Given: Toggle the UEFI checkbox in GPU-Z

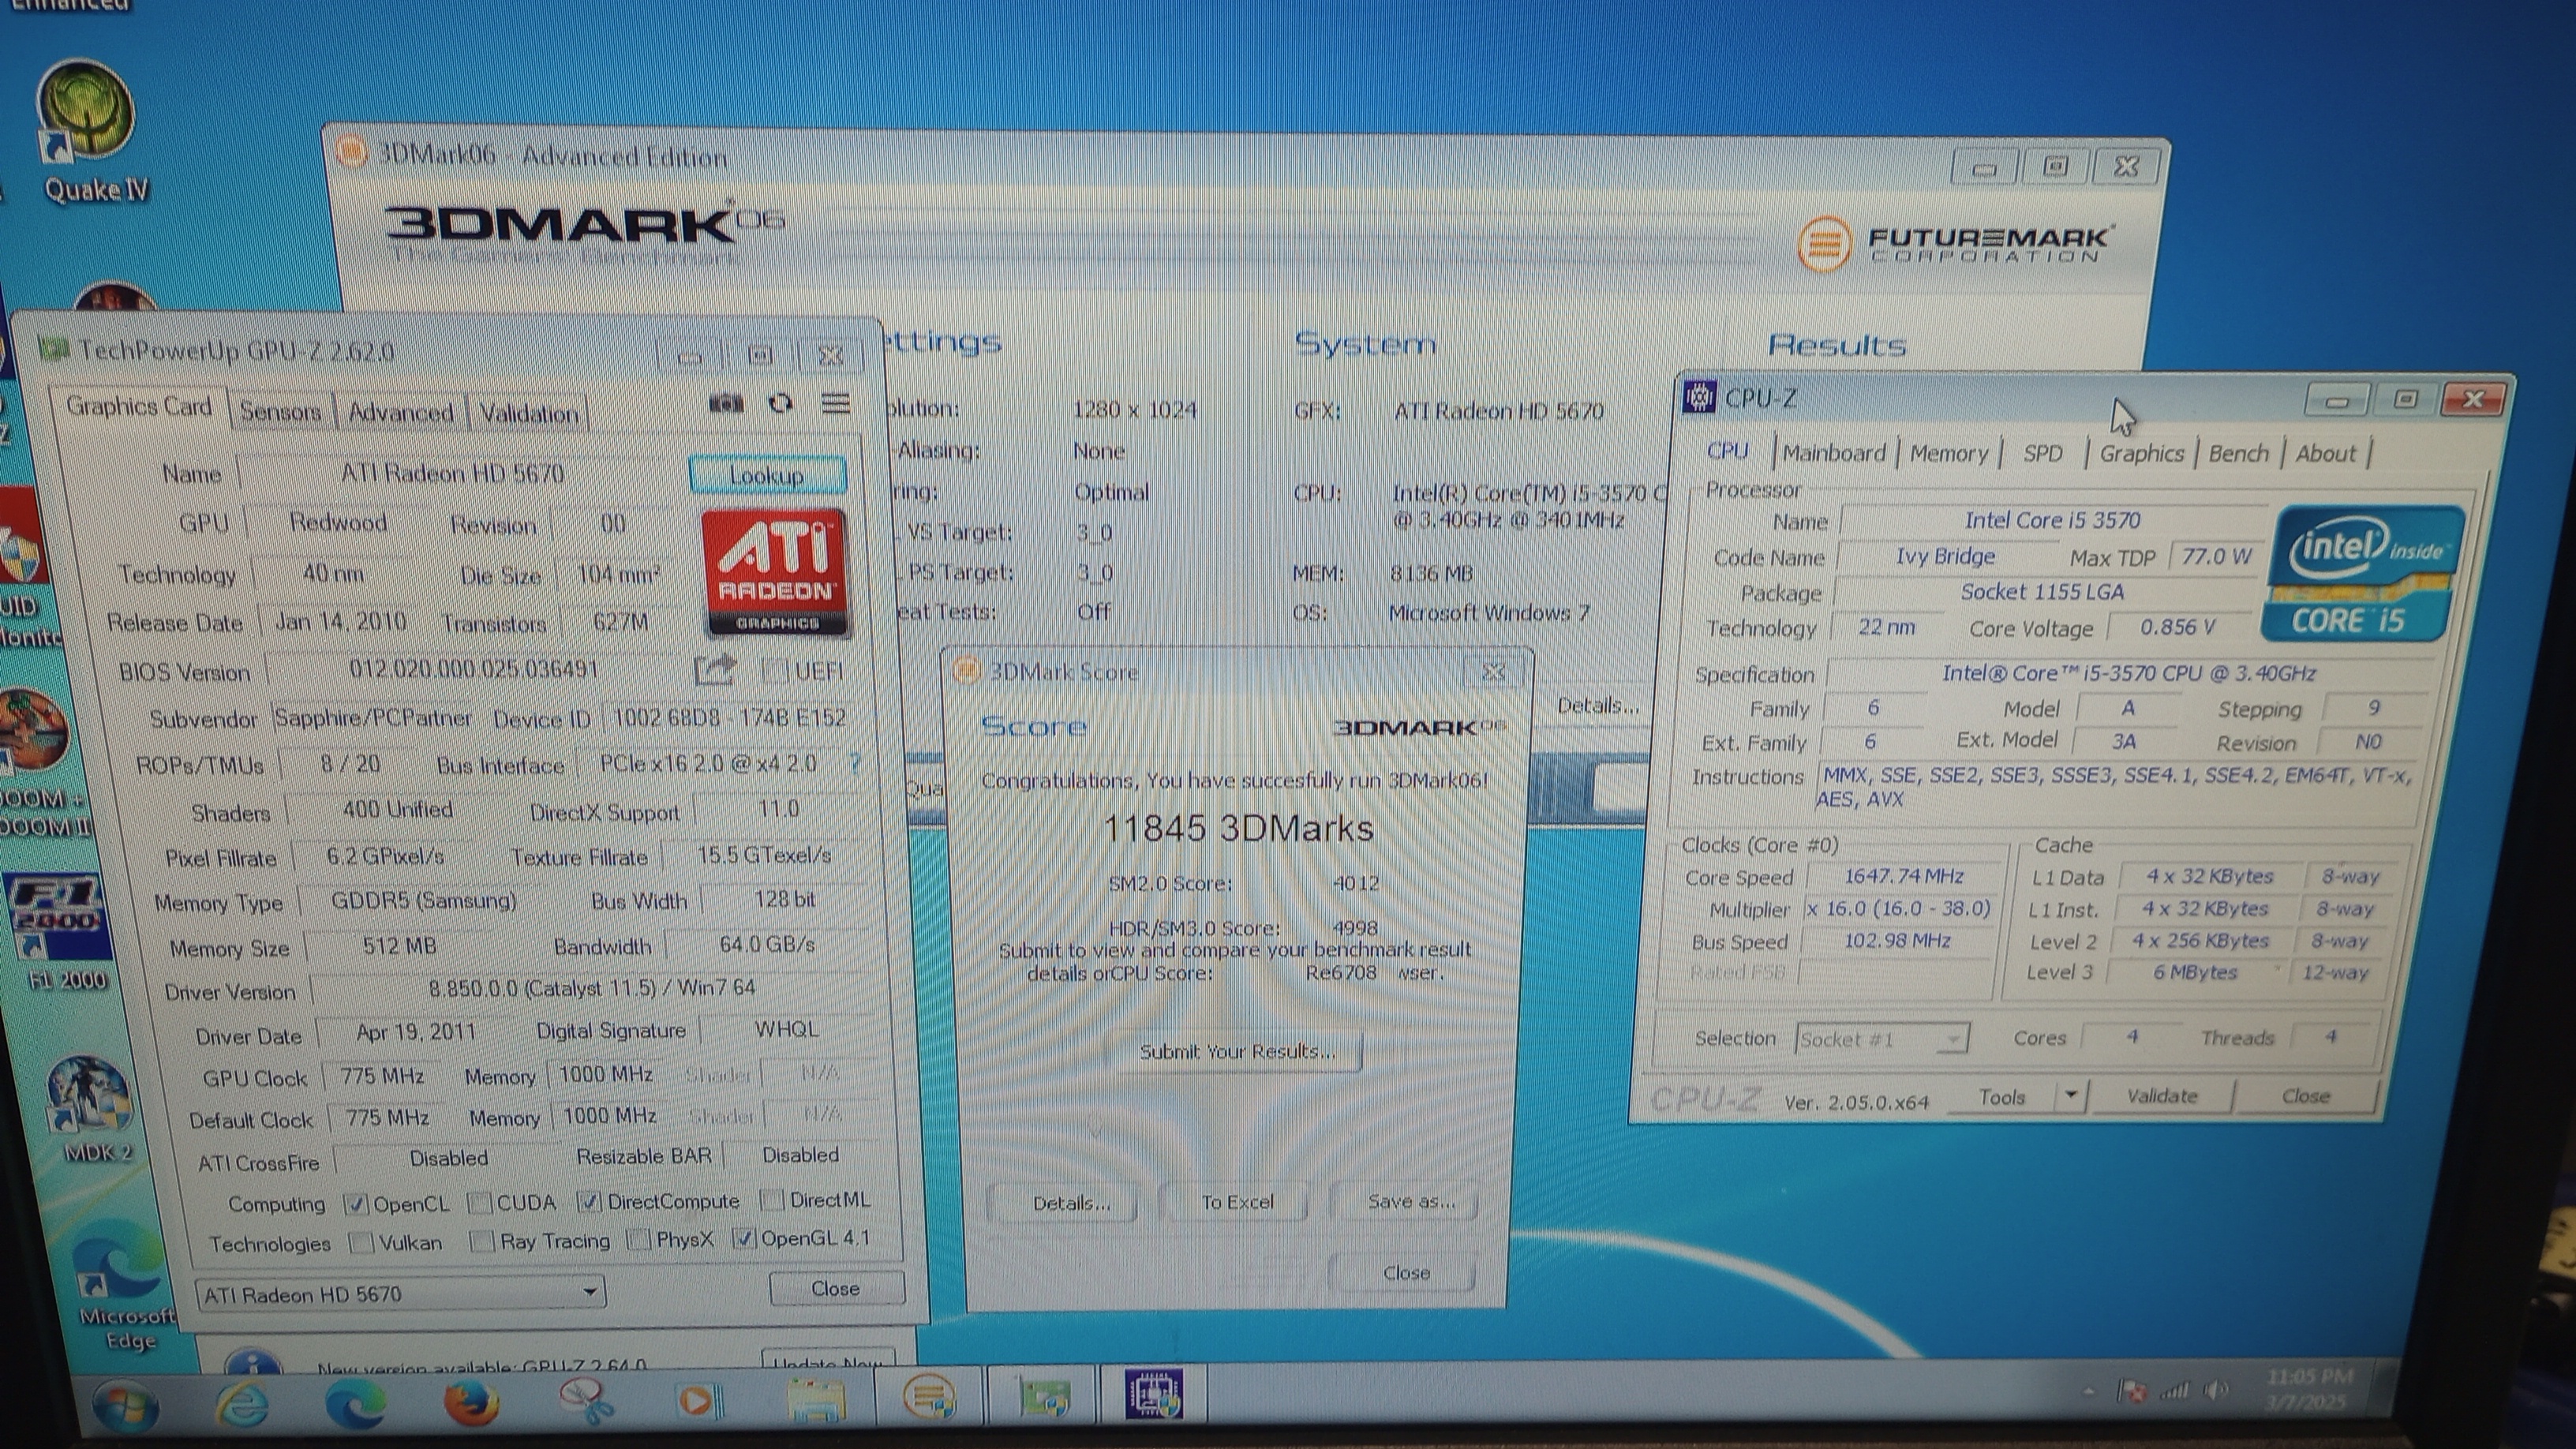Looking at the screenshot, I should point(774,670).
